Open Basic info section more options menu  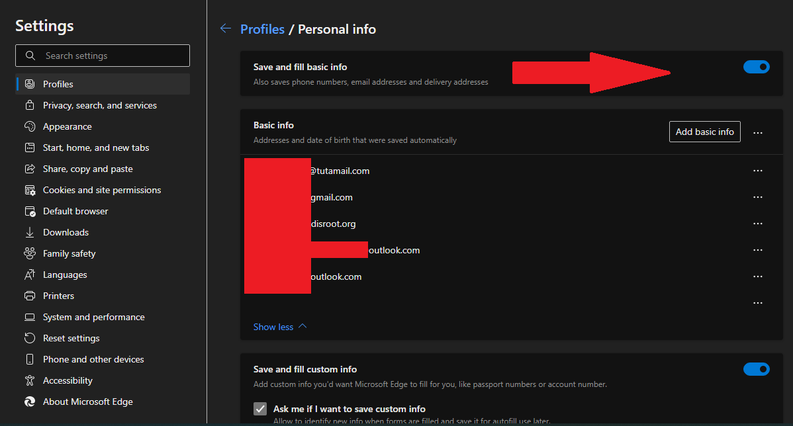coord(758,132)
